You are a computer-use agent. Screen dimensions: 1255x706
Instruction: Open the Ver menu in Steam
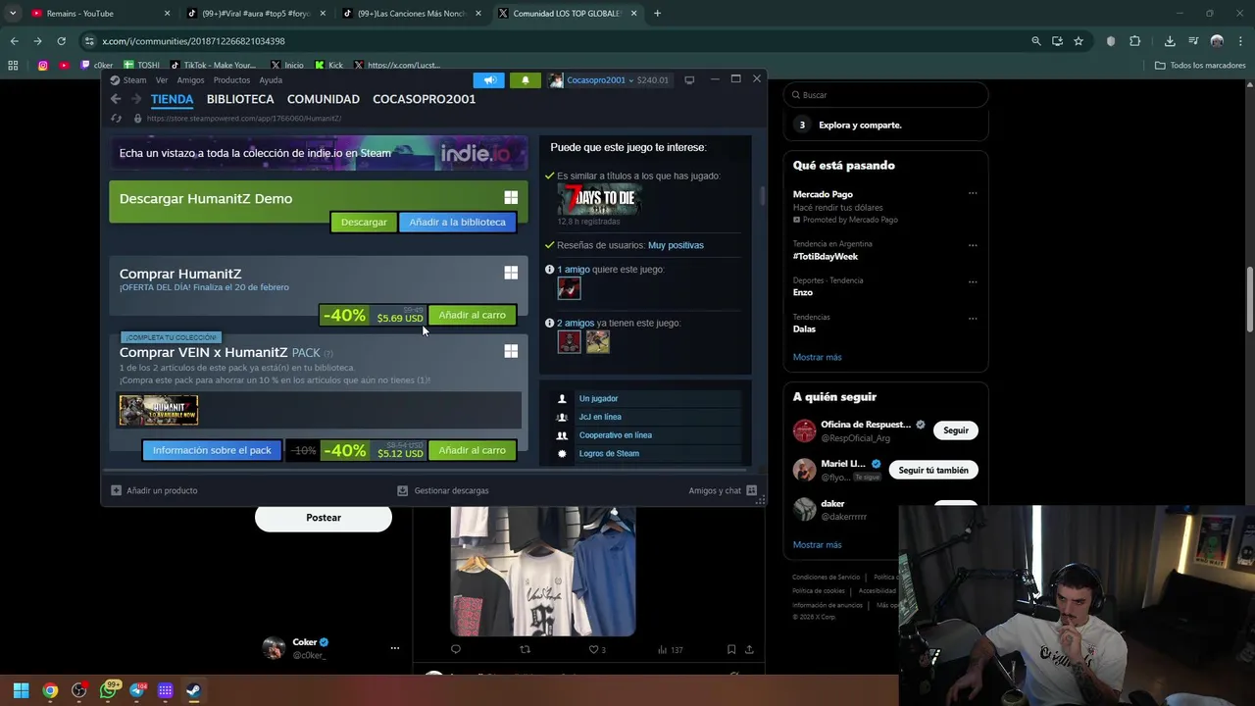[x=162, y=80]
